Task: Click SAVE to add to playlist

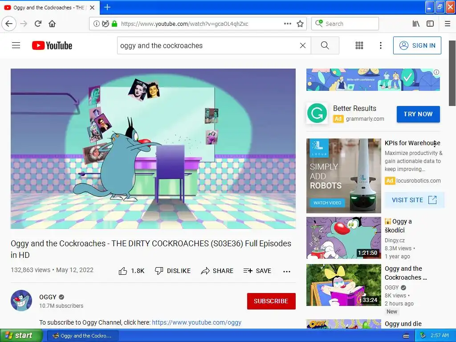Action: pos(257,271)
